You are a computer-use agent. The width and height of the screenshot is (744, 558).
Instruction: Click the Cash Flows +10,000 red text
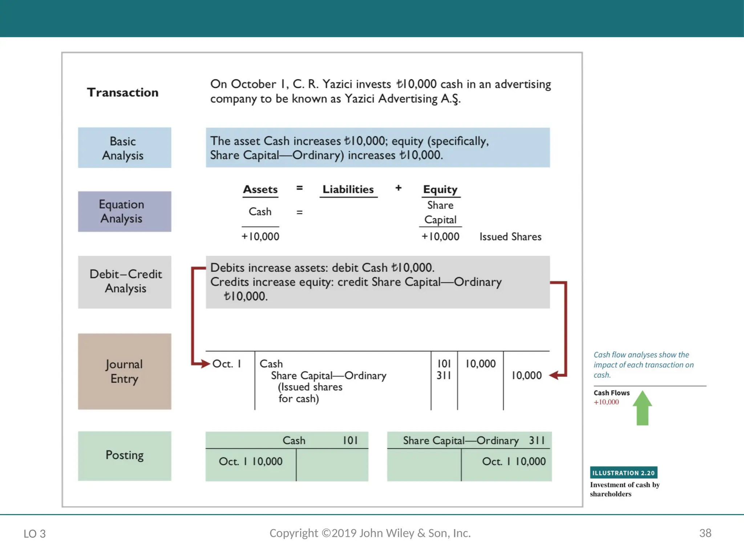606,402
